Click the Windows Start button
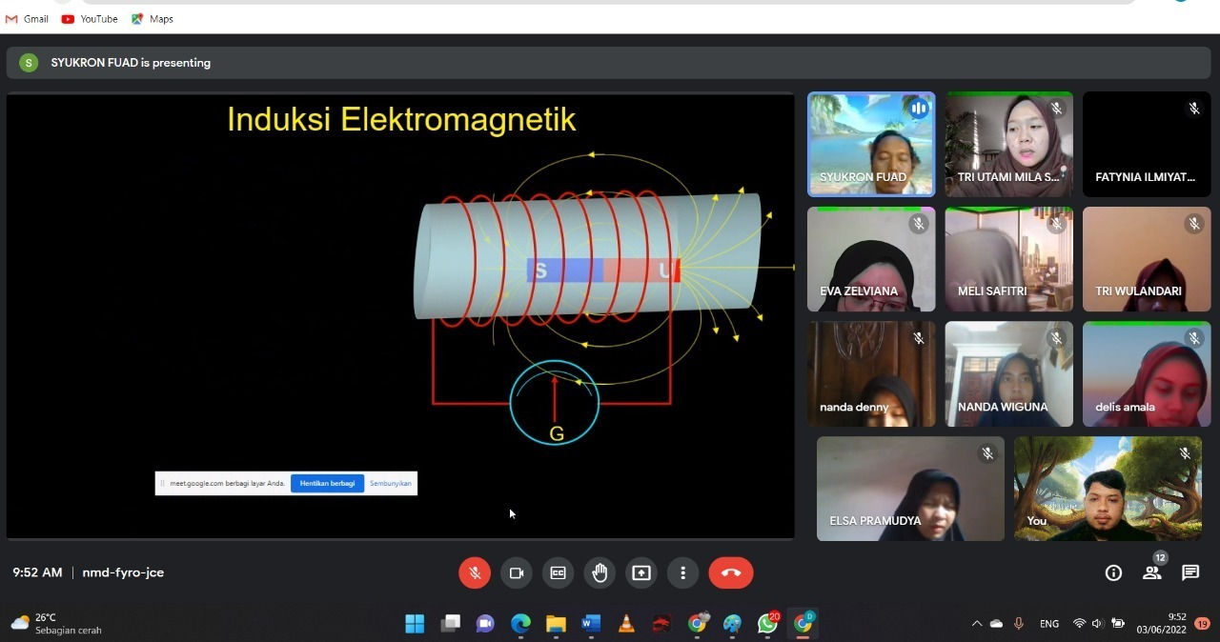1220x642 pixels. tap(415, 624)
